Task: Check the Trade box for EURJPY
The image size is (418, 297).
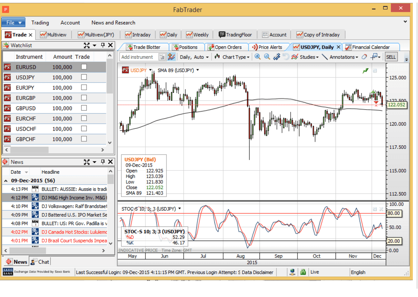Action: (x=84, y=87)
